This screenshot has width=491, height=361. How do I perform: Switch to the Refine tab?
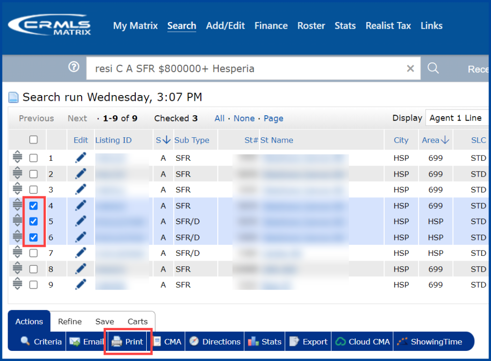point(70,321)
